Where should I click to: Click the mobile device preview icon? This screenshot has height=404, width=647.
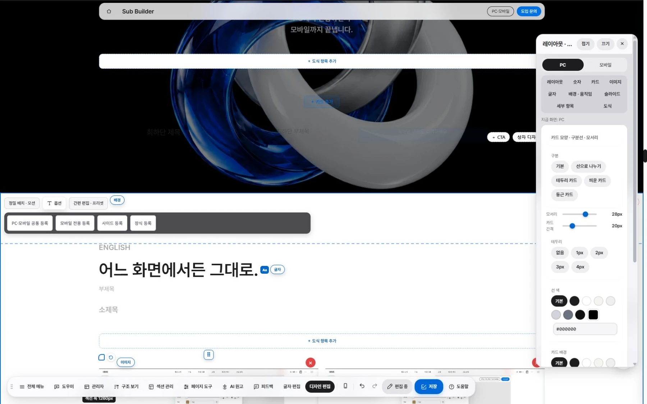coord(345,386)
